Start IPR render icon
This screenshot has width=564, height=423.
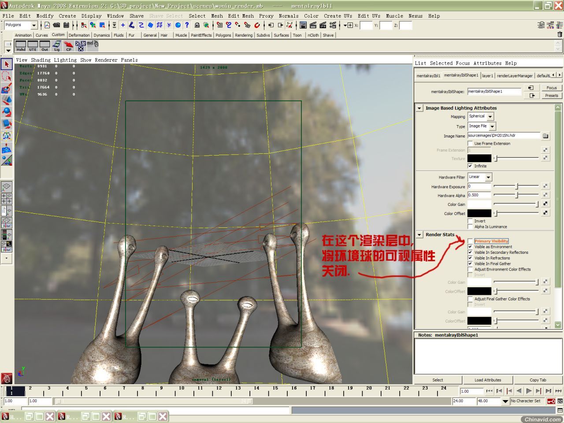point(323,25)
